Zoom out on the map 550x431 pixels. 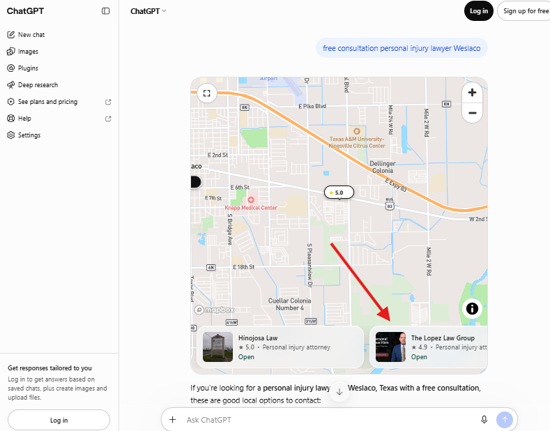click(472, 113)
